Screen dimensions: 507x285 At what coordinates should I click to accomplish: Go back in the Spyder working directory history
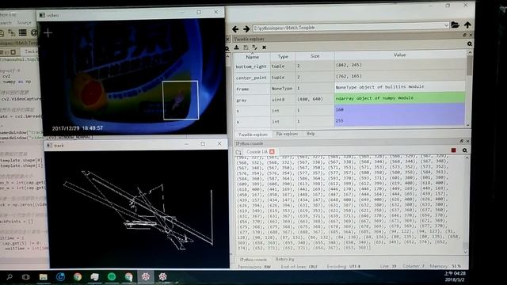tap(235, 29)
